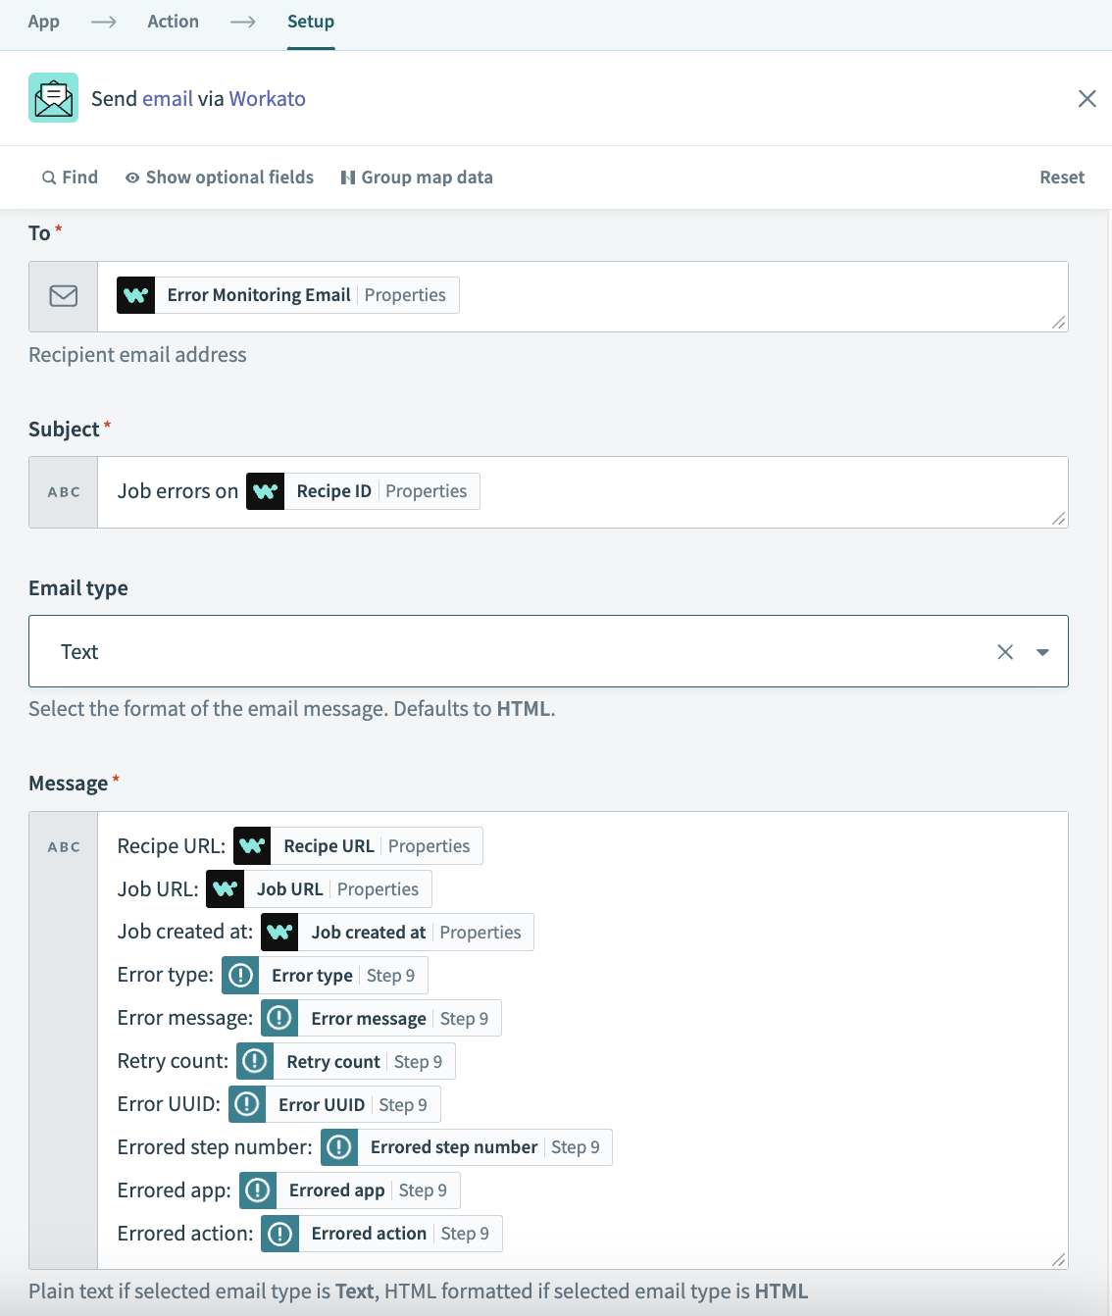Switch to the App breadcrumb step
Screen dimensions: 1112x1316
pyautogui.click(x=43, y=21)
